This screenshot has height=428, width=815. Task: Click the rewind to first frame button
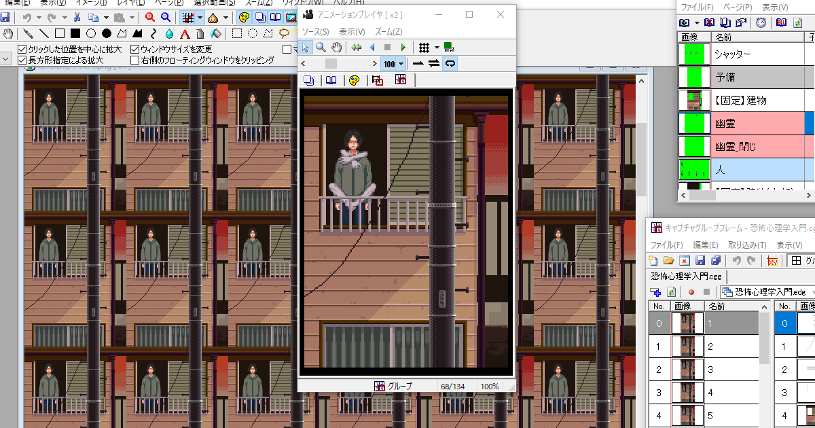tap(356, 48)
